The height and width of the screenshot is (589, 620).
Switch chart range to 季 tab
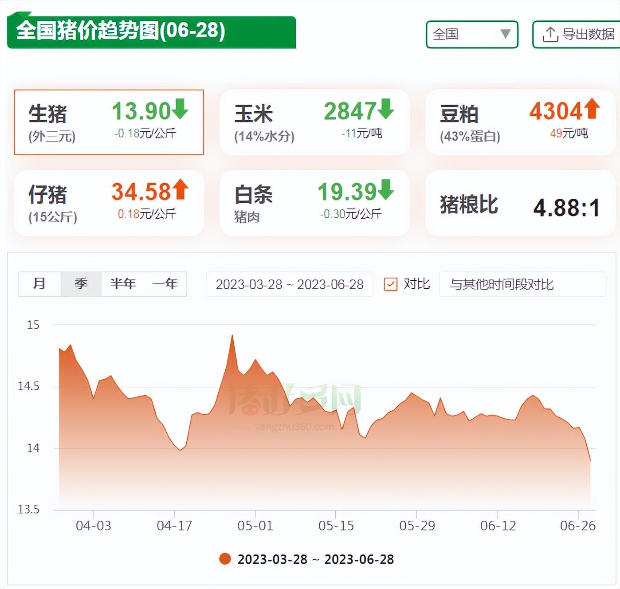tap(81, 284)
